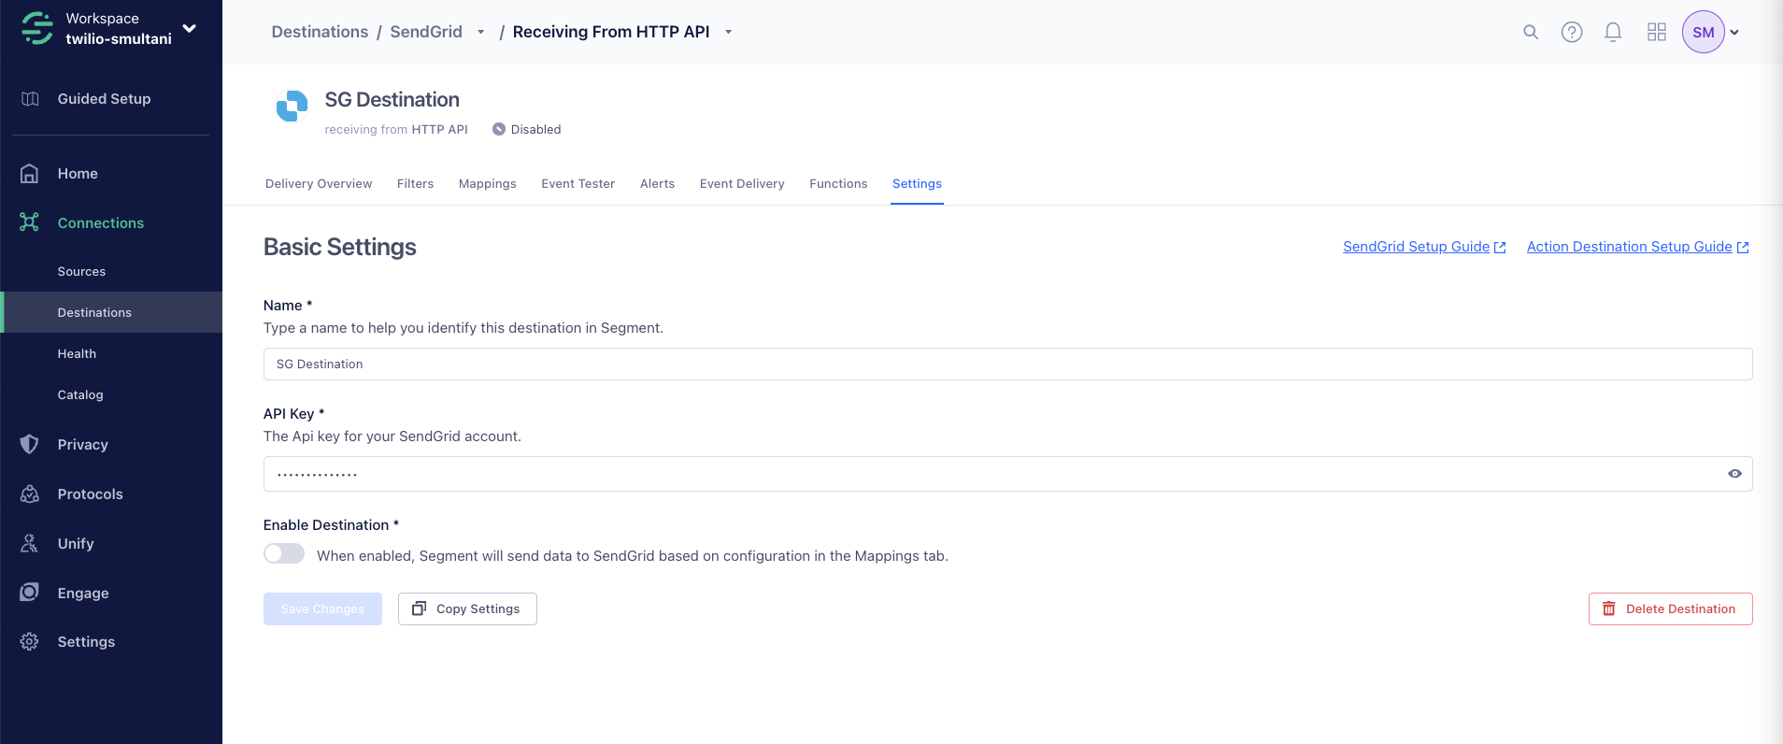This screenshot has height=744, width=1783.
Task: Click the Home menu label
Action: tap(78, 174)
